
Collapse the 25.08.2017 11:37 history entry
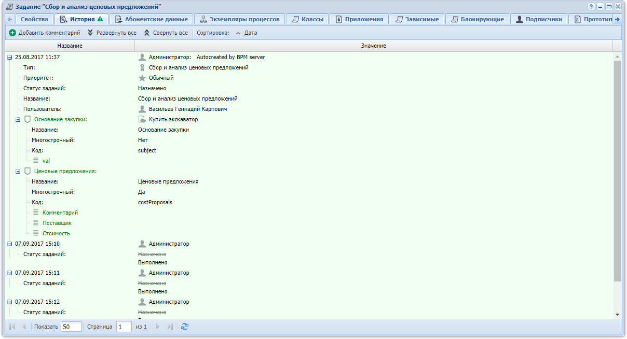click(10, 57)
